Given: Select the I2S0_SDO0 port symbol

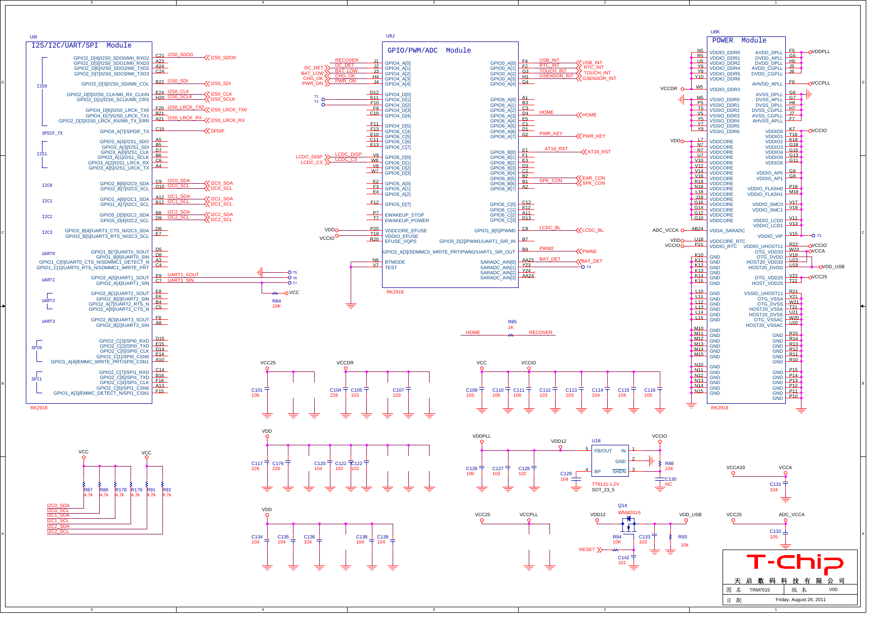Looking at the screenshot, I should point(207,58).
